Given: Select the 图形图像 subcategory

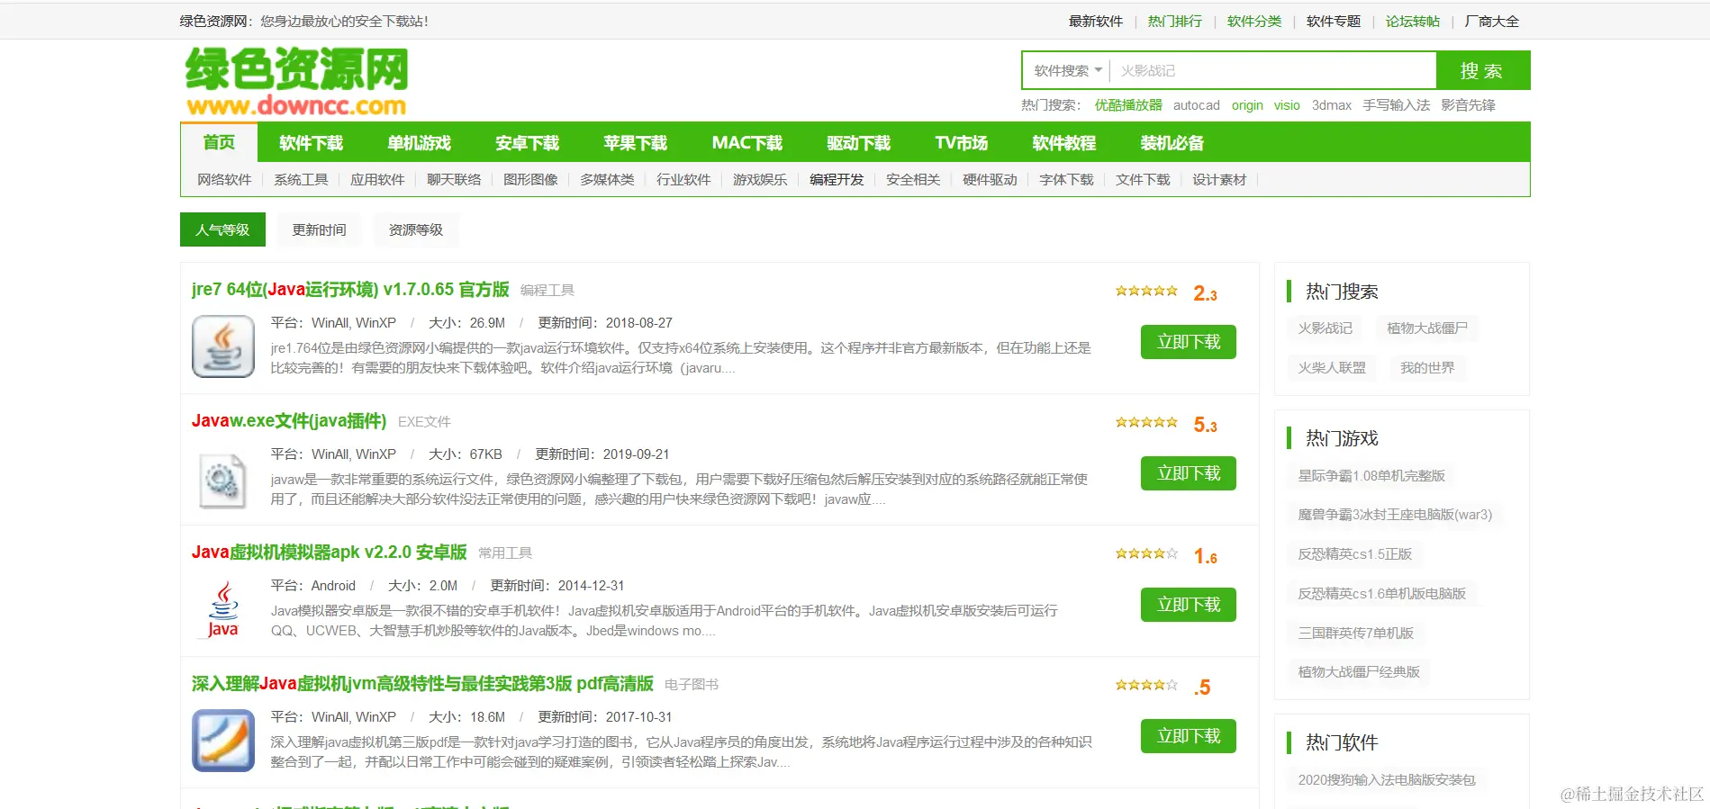Looking at the screenshot, I should [x=530, y=179].
